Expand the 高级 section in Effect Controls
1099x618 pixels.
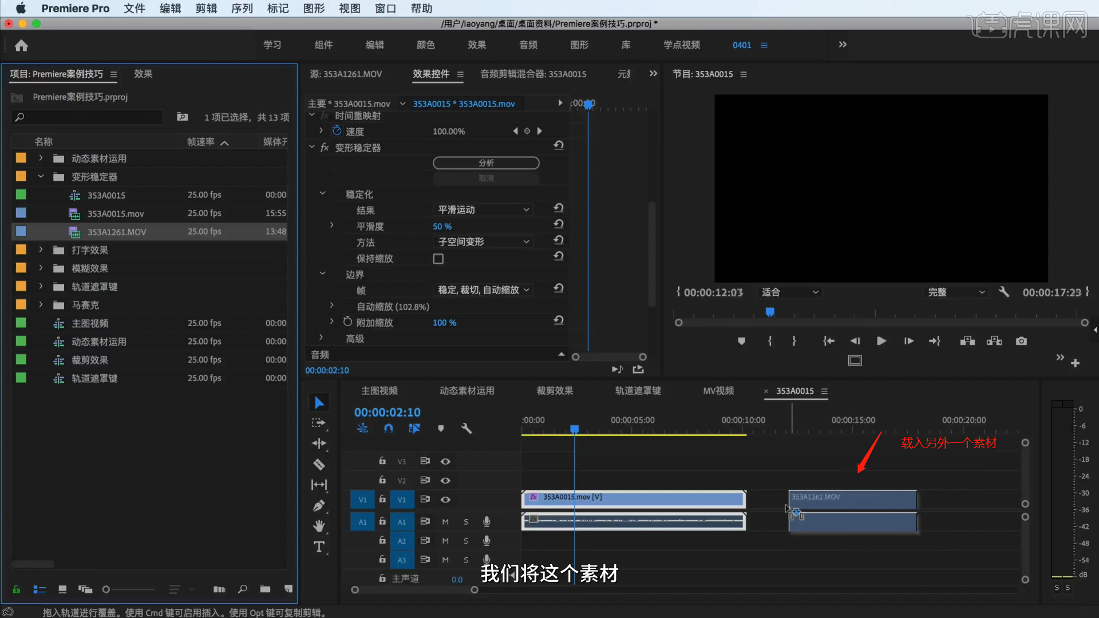pos(321,338)
